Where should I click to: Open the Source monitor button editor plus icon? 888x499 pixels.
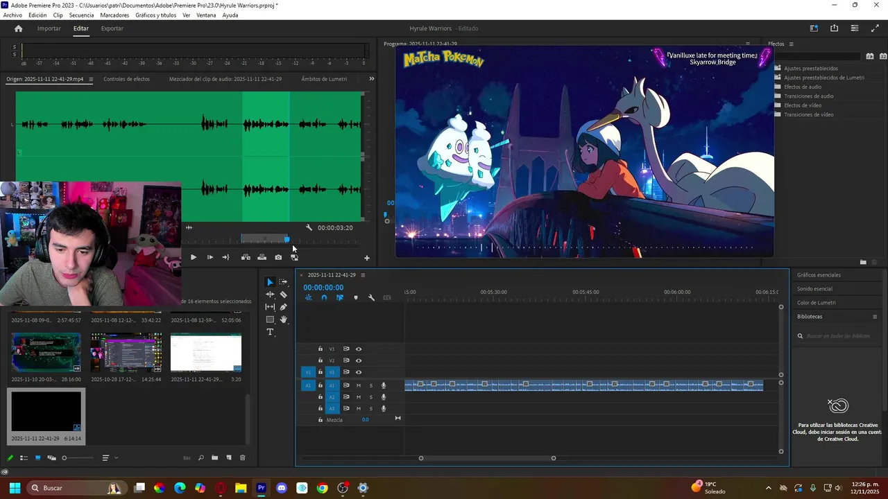point(367,258)
